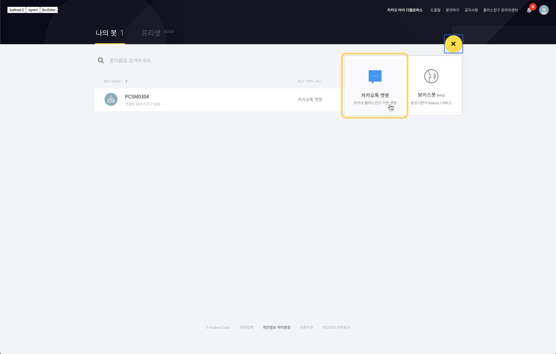
Task: Open the notification bell
Action: click(529, 10)
